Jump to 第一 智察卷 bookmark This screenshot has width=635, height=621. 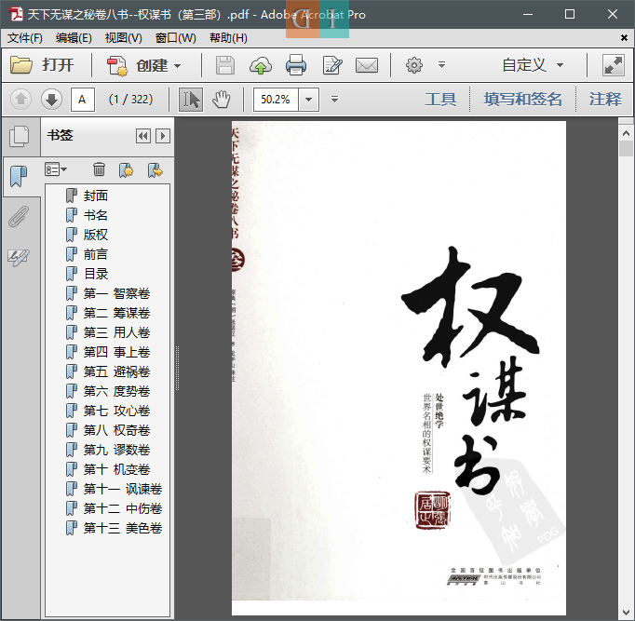point(116,293)
